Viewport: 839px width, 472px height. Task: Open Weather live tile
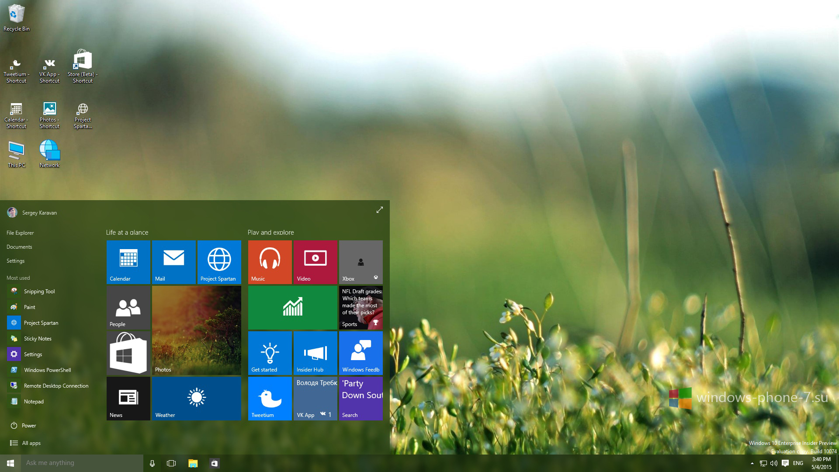(x=196, y=398)
